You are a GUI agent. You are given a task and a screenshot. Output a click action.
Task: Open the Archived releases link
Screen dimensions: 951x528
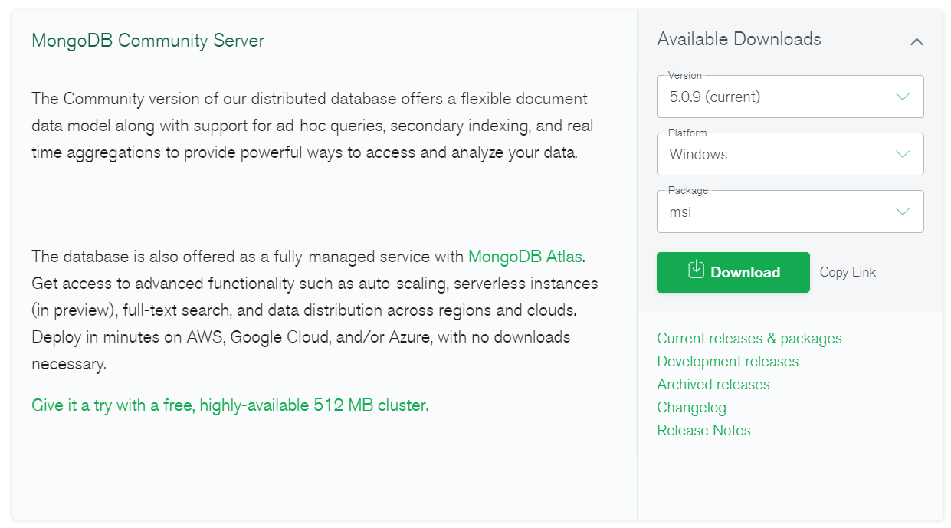[713, 384]
